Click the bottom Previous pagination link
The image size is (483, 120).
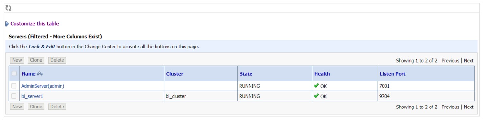coord(450,107)
